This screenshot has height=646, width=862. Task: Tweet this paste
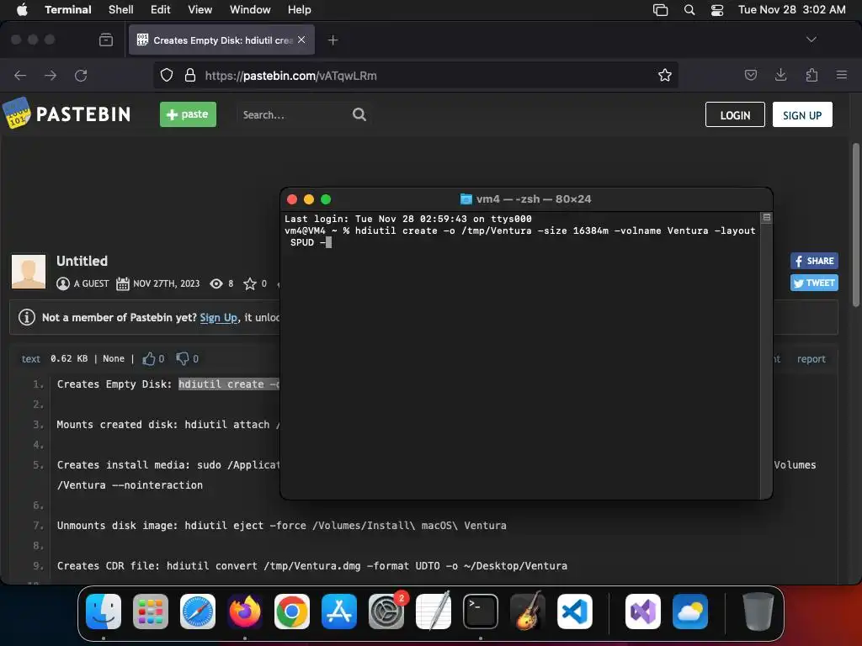point(814,283)
